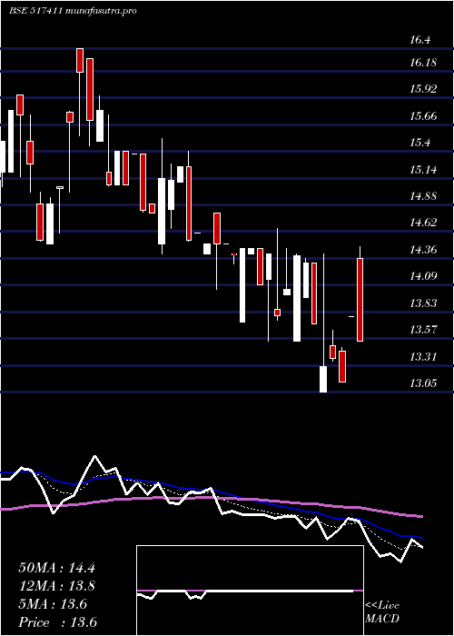This screenshot has width=454, height=636.
Task: Select the 14.09 price axis label
Action: coord(423,276)
